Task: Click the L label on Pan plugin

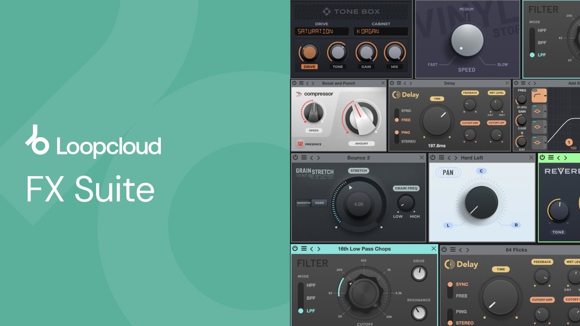Action: (x=448, y=225)
